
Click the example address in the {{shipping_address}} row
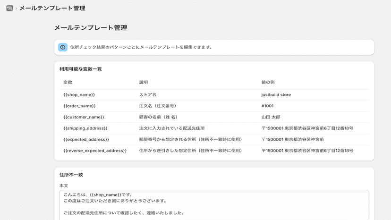click(x=307, y=128)
